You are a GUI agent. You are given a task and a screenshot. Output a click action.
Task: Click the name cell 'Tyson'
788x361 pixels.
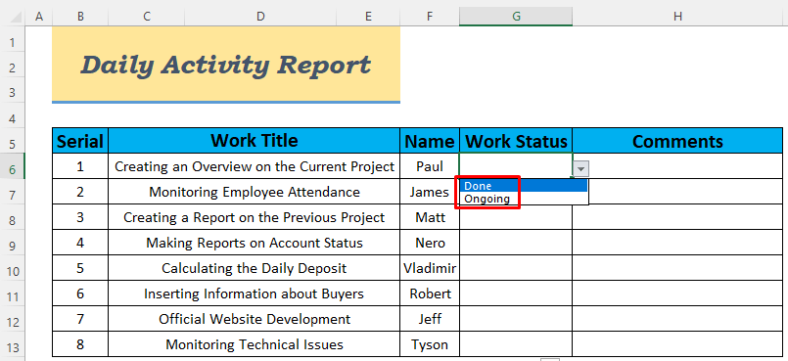(430, 344)
